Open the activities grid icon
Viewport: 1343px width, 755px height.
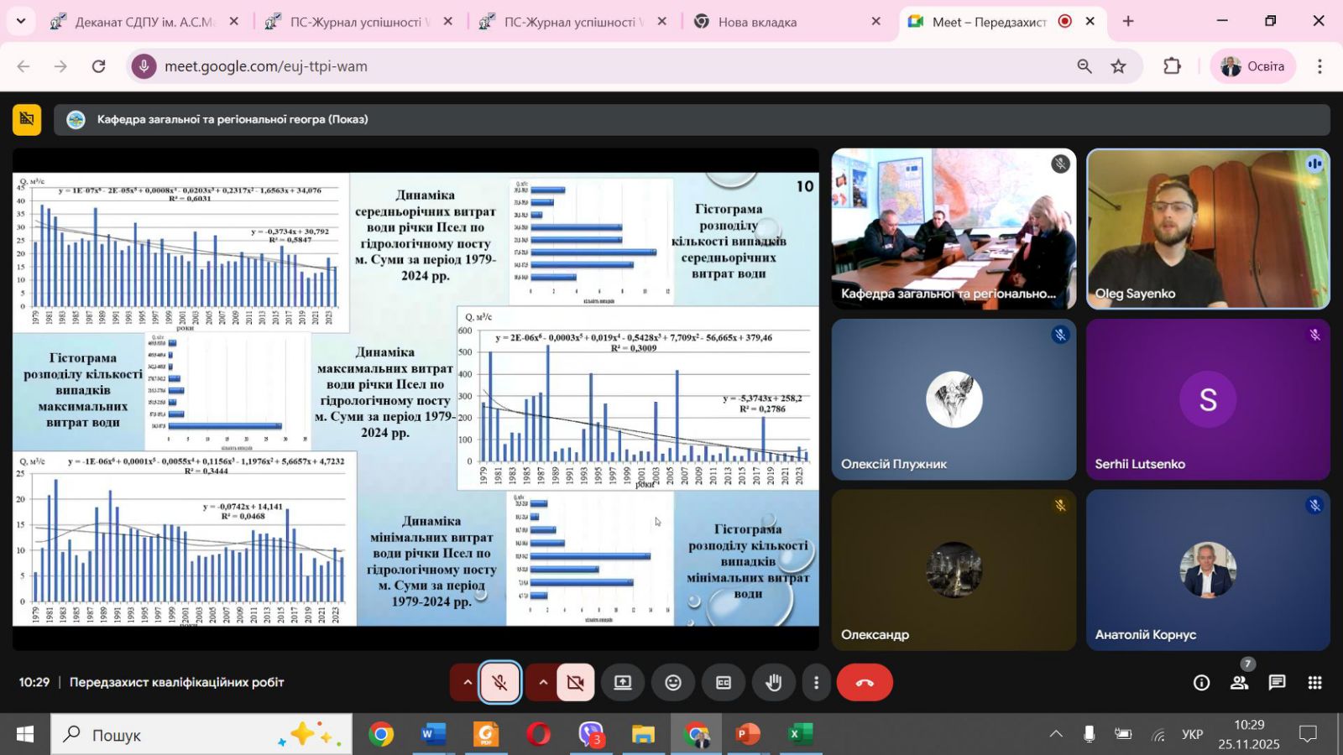(x=1314, y=683)
